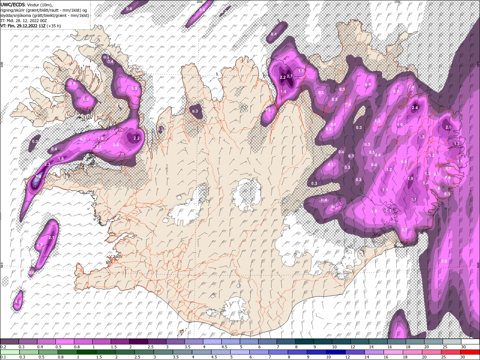The image size is (480, 360).
Task: Select the valid time "VT: Fim. 29.12.2022 11Z (+35 h)"
Action: pos(31,26)
